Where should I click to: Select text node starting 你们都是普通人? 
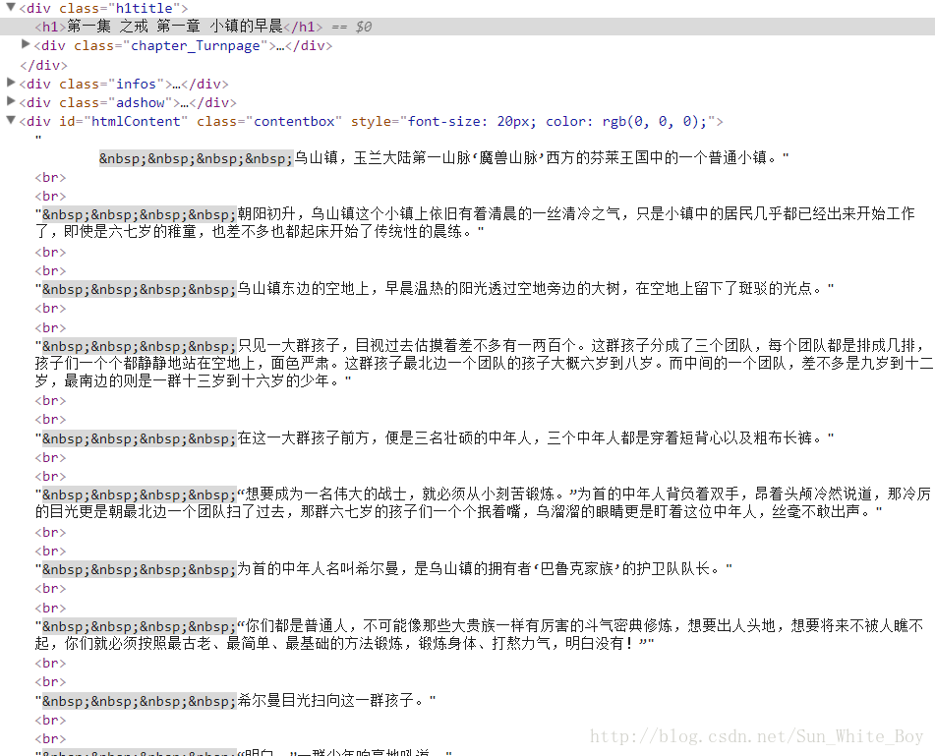(x=480, y=634)
